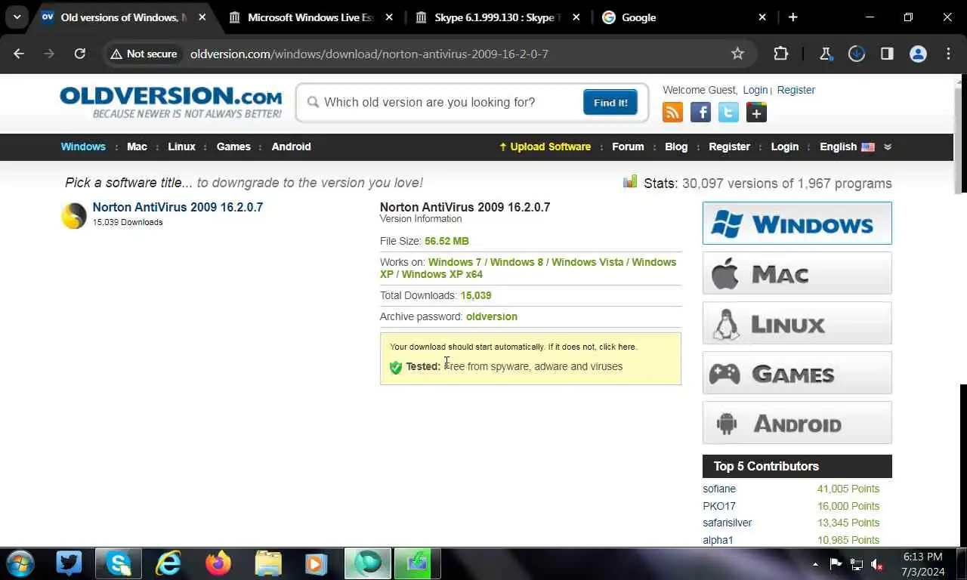Click the 'click here' download link

[616, 347]
